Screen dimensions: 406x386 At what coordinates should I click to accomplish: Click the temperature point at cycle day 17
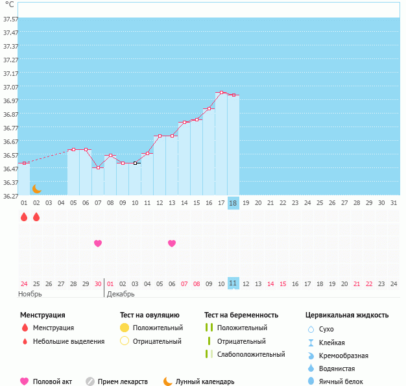[221, 93]
